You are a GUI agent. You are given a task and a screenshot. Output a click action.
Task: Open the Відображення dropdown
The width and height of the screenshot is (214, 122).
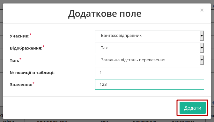point(150,48)
